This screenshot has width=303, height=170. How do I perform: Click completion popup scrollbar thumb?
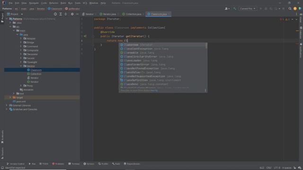click(x=206, y=46)
